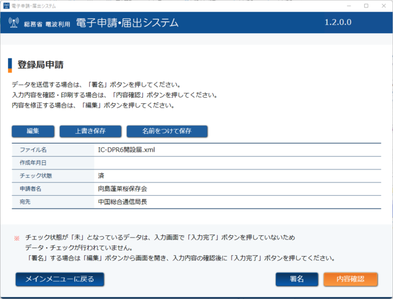Select the file name IC-DPR6開設届.xml
Viewport: 393px width, 299px height.
pos(126,150)
